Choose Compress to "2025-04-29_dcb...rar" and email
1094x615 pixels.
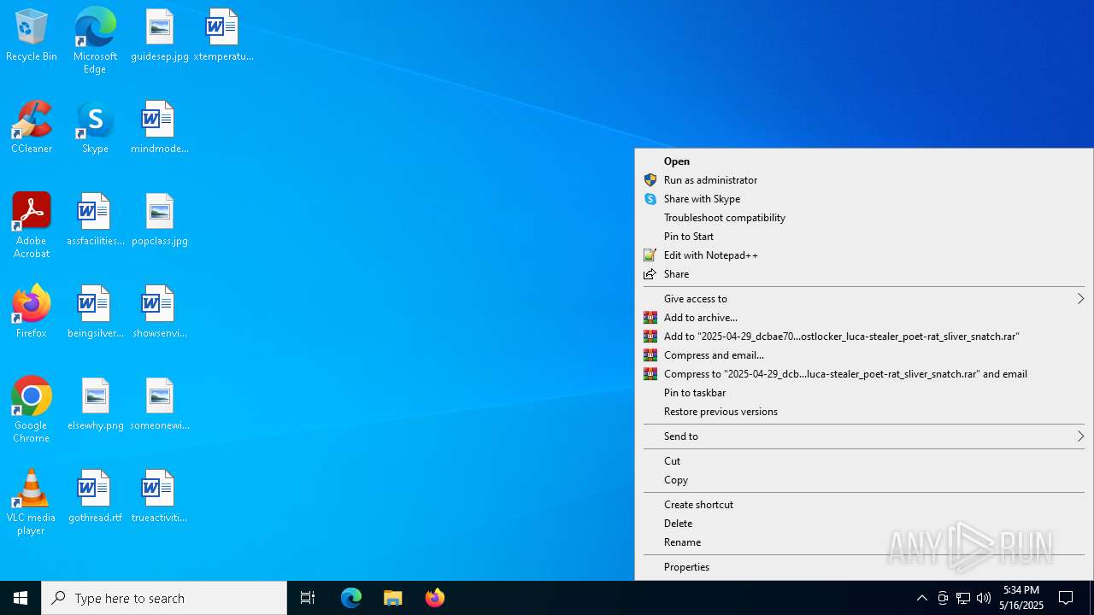864,374
